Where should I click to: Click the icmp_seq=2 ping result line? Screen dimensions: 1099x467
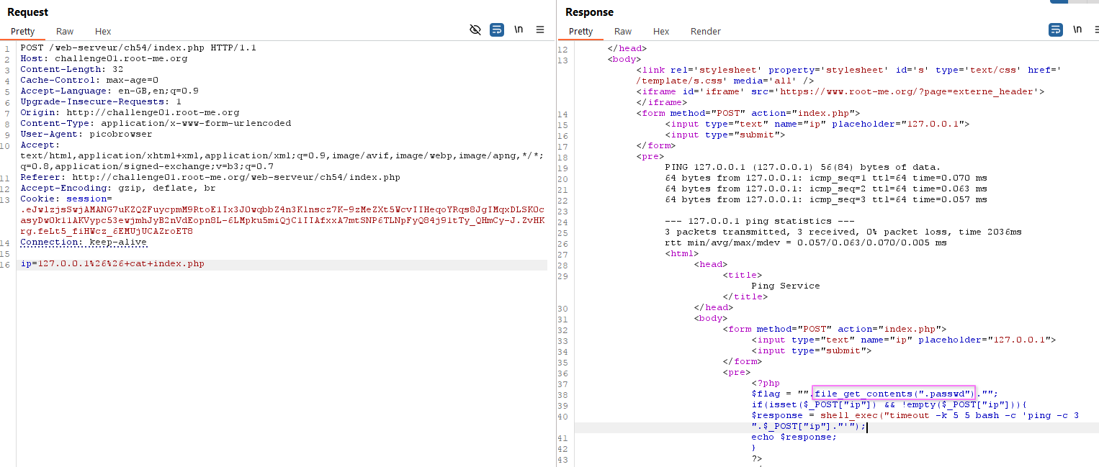tap(826, 189)
